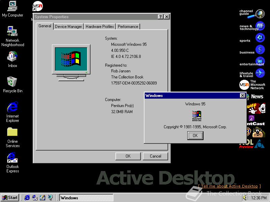The width and height of the screenshot is (270, 202).
Task: Open the Warner Bros Taz channel icon
Action: click(x=256, y=132)
